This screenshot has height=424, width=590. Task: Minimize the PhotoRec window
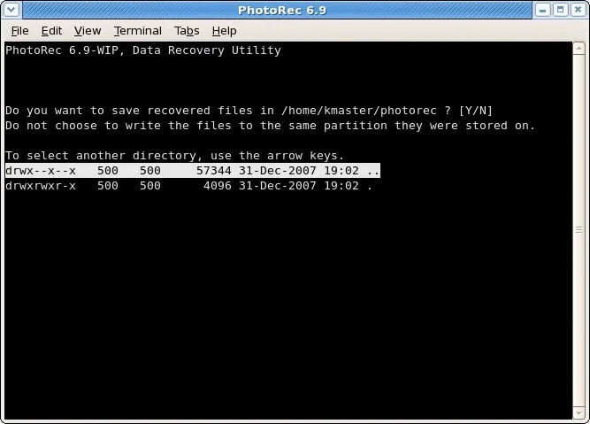[542, 10]
